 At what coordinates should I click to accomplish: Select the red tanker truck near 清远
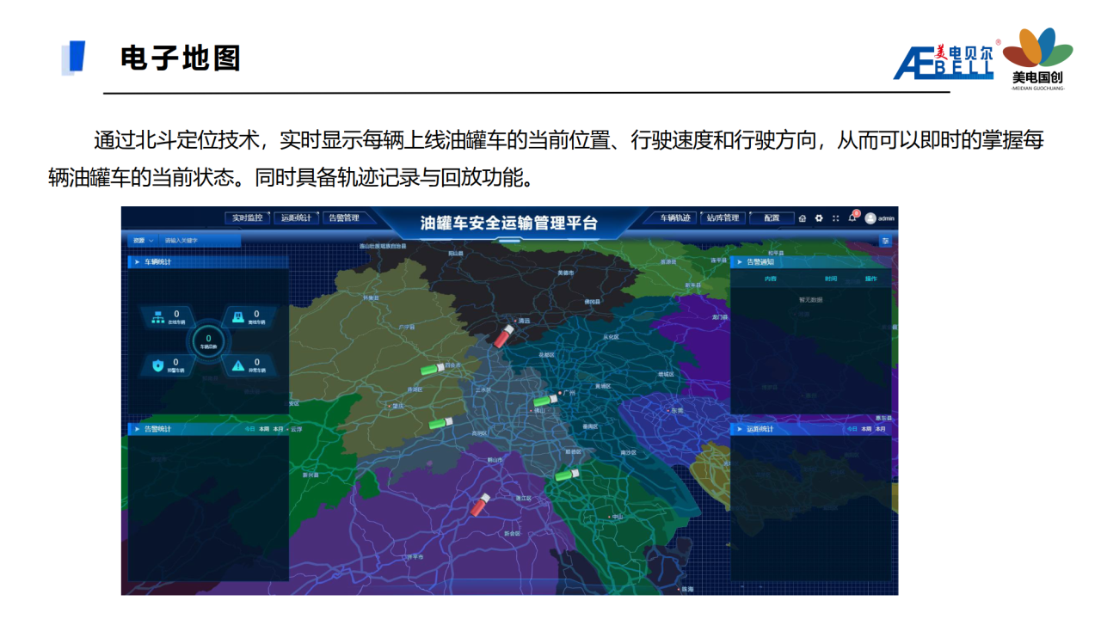pos(504,334)
